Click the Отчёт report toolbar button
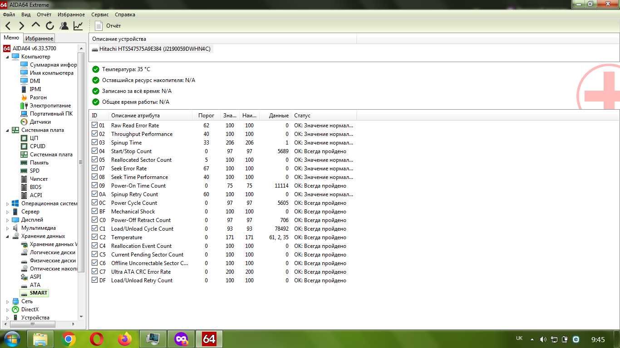This screenshot has height=348, width=620. click(108, 26)
